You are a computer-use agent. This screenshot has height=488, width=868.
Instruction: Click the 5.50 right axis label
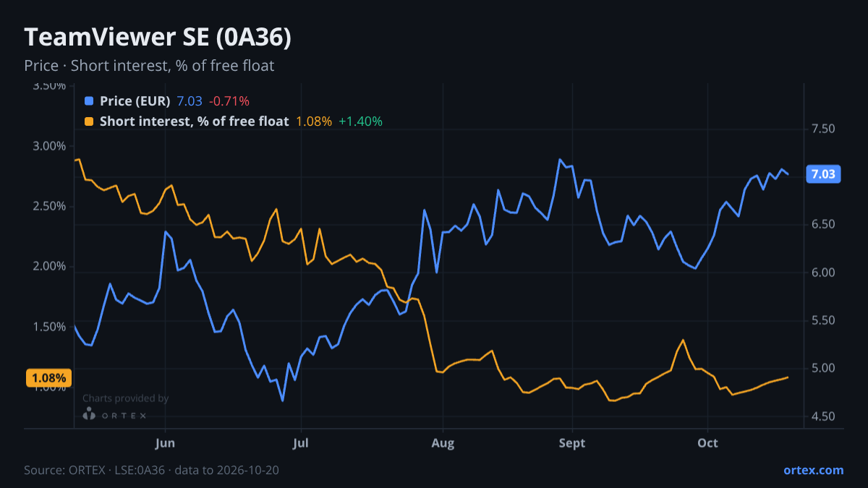824,320
